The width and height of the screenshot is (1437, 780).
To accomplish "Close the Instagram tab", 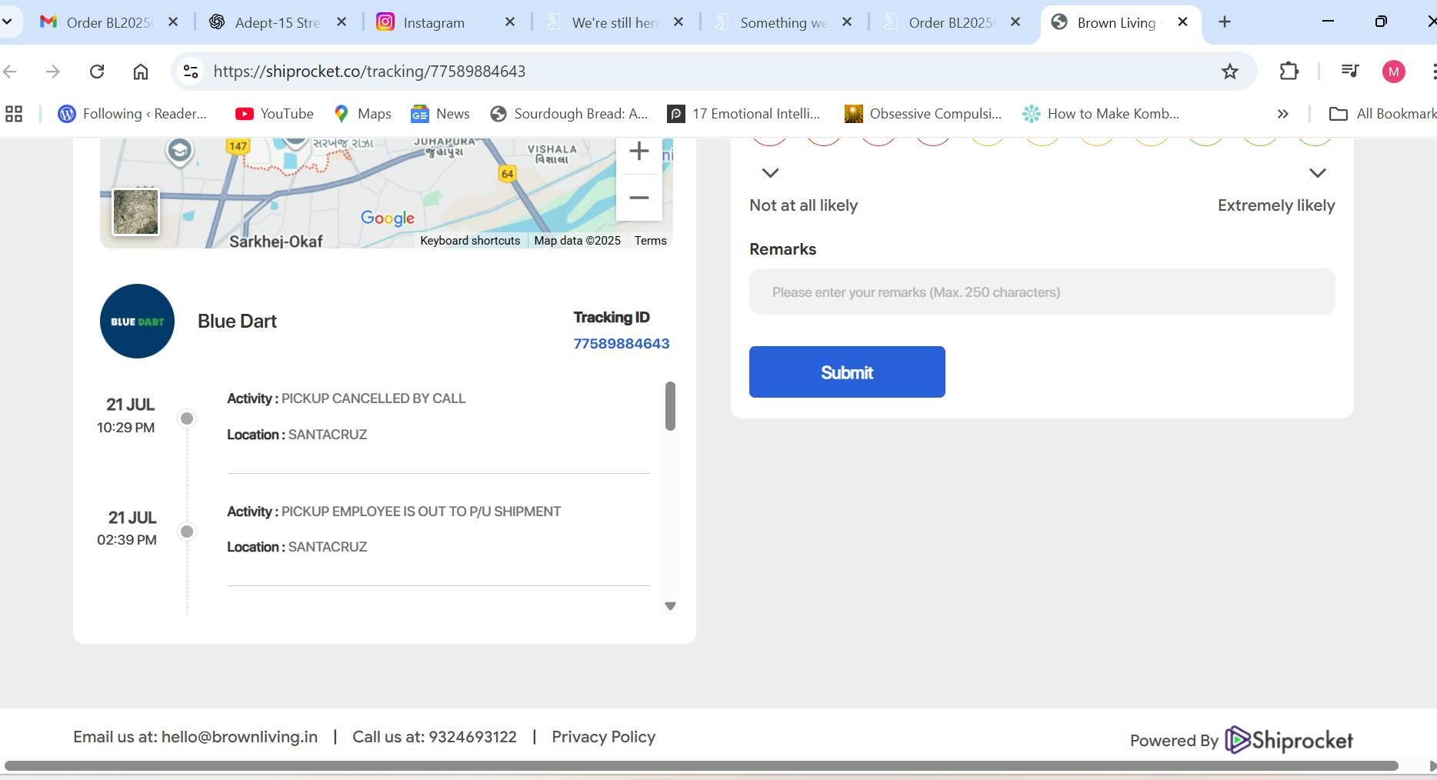I will click(x=510, y=22).
